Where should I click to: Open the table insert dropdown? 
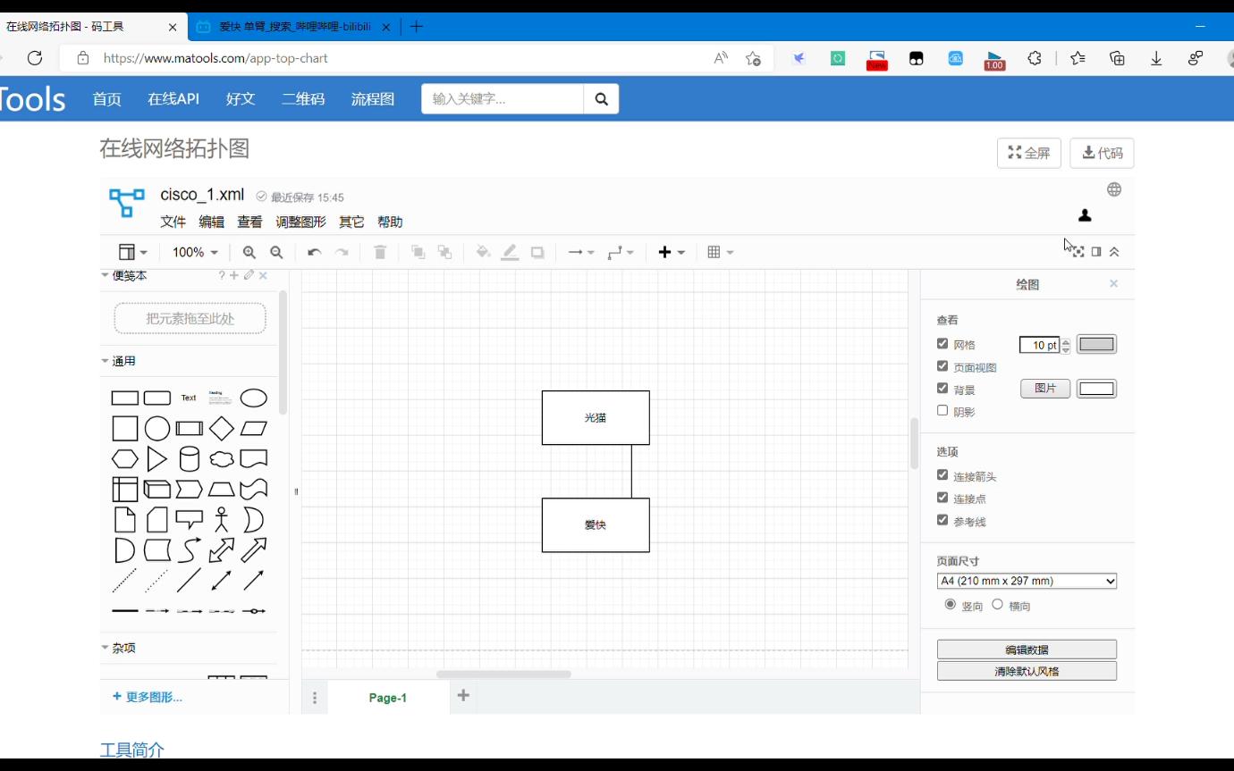click(721, 253)
